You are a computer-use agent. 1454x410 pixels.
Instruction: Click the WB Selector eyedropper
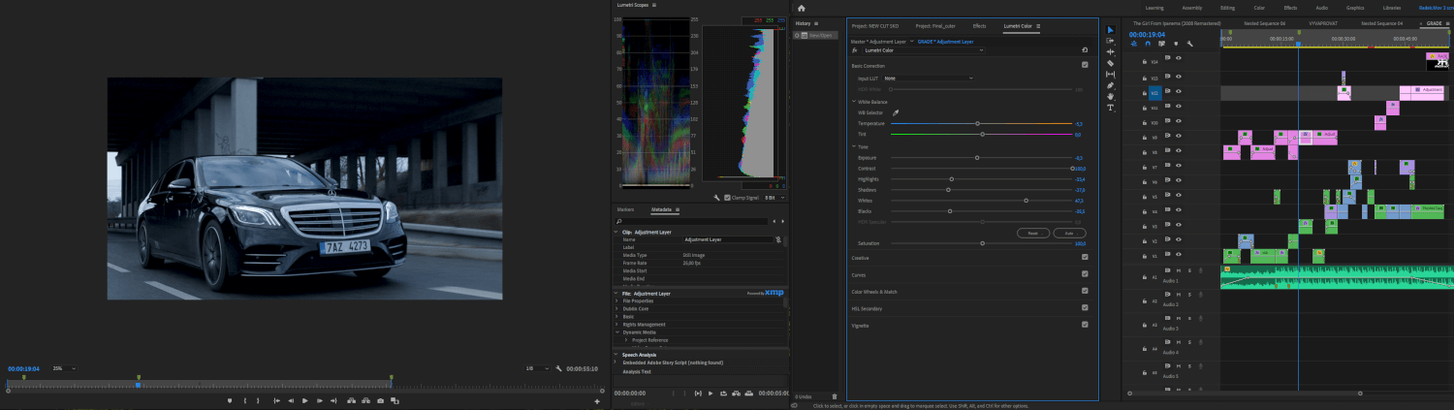[x=896, y=112]
